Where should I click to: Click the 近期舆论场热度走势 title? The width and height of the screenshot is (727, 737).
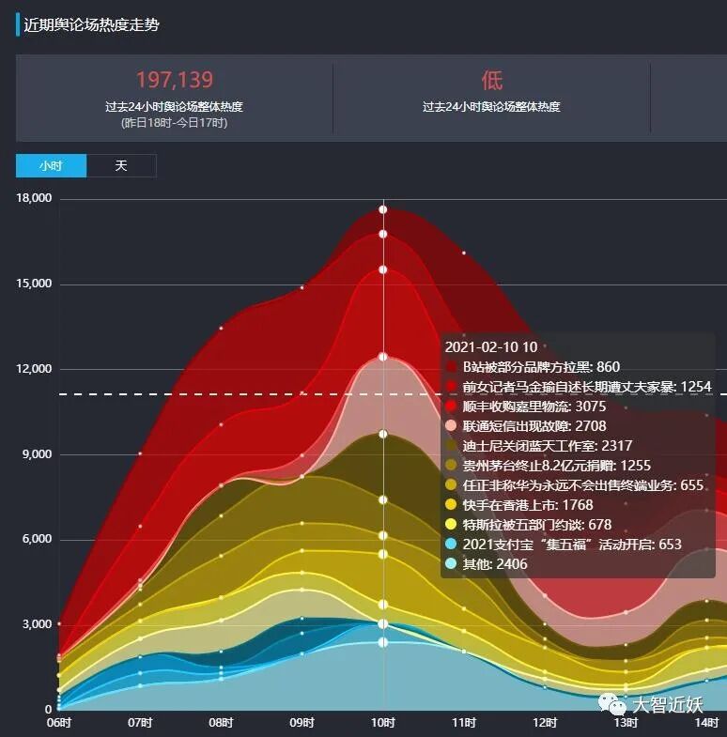tap(92, 25)
